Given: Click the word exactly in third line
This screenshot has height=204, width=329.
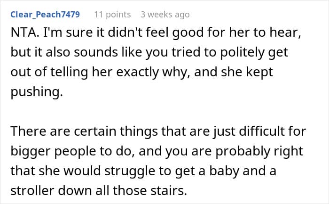Looking at the screenshot, I should pos(137,72).
